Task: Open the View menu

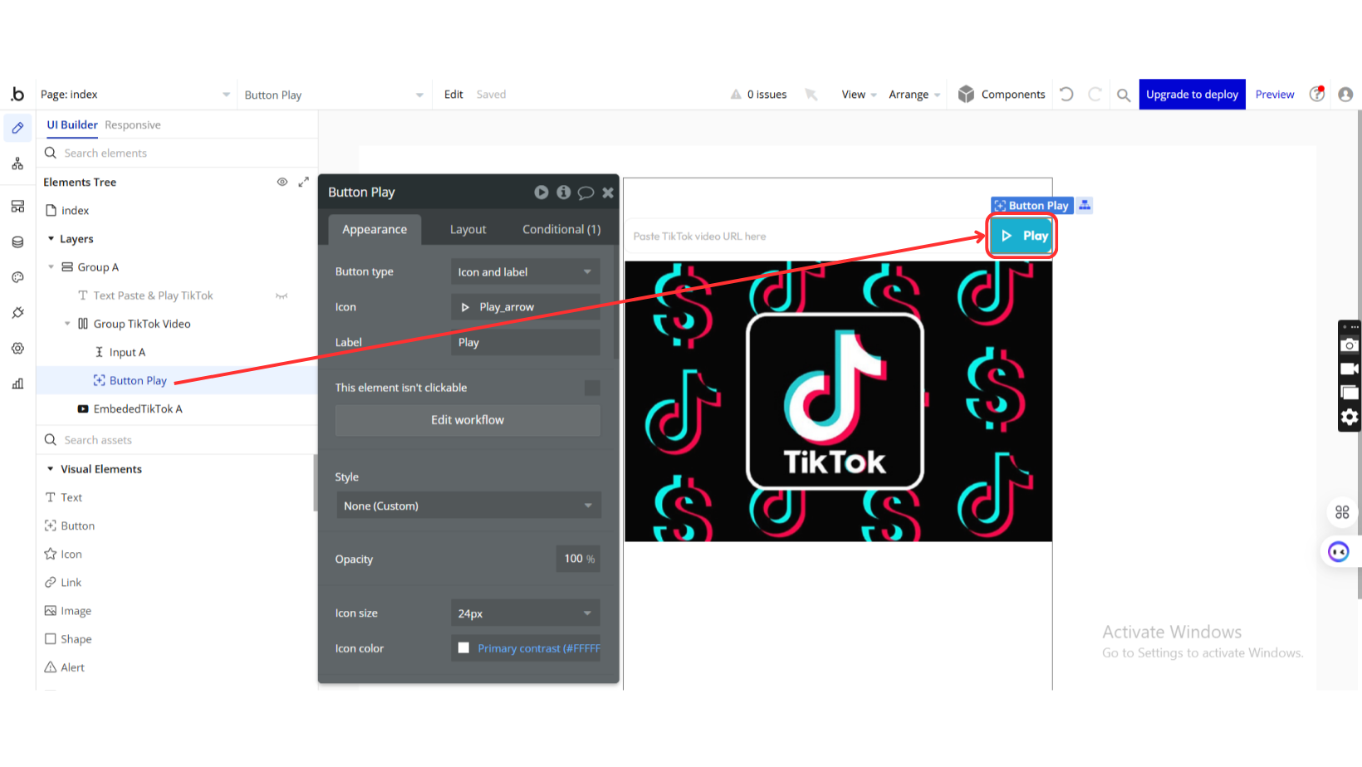Action: (x=859, y=95)
